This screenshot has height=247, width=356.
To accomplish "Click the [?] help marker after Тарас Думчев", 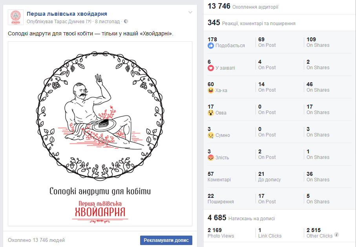I will point(89,22).
